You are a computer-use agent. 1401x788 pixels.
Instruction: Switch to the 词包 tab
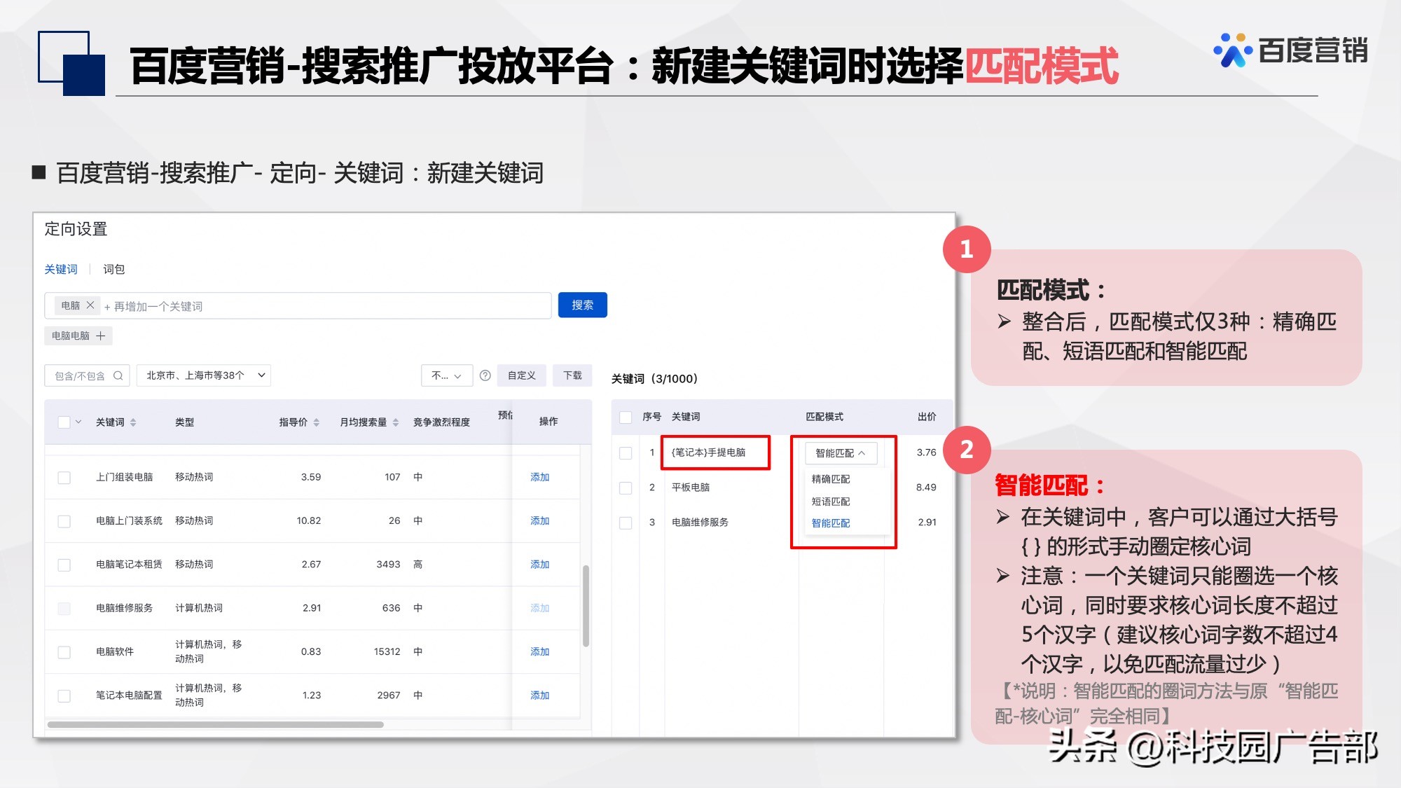tap(114, 269)
